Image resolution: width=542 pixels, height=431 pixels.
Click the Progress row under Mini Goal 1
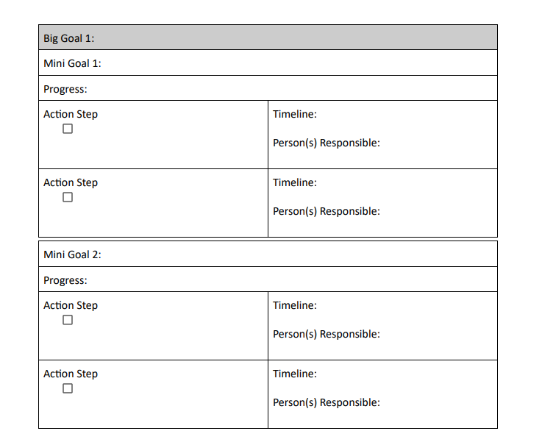268,88
